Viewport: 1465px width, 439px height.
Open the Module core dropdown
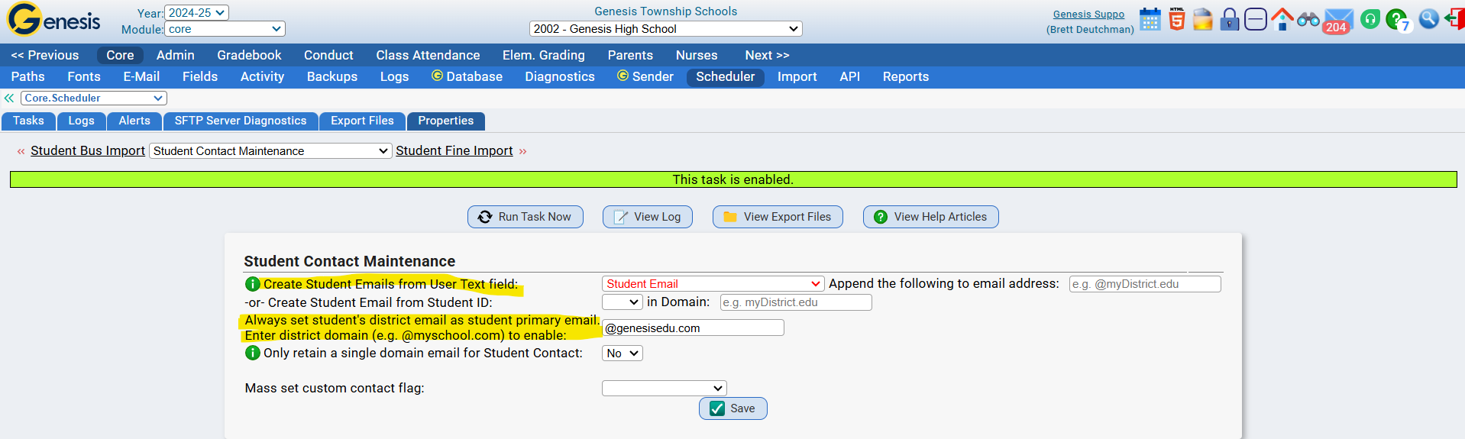coord(225,29)
